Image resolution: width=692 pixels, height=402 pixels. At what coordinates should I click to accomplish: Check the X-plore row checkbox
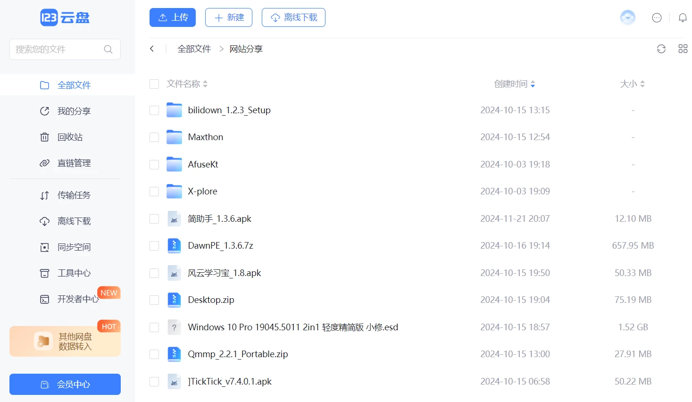tap(154, 192)
